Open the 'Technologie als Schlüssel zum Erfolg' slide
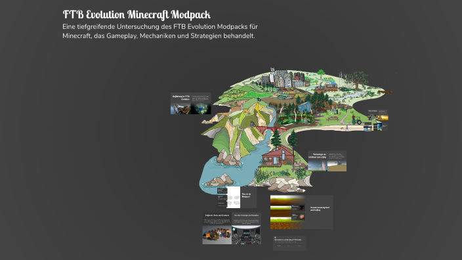Viewport: 462px width, 260px height. click(x=327, y=161)
